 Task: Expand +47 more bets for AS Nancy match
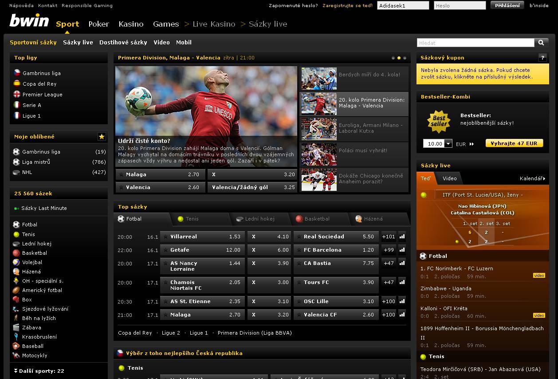coord(389,263)
